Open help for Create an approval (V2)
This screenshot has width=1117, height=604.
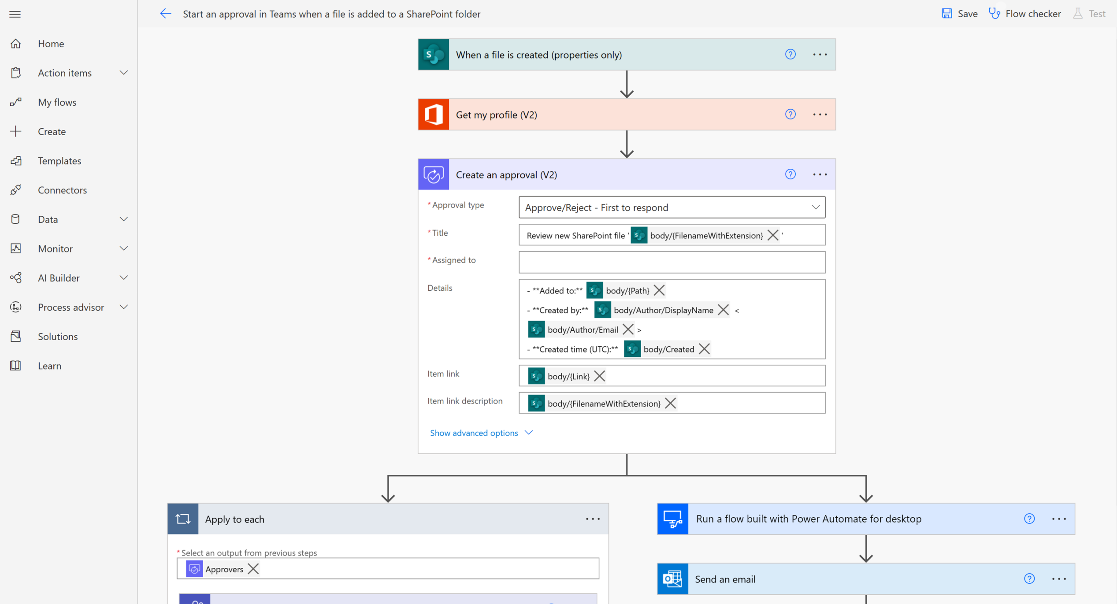point(790,174)
